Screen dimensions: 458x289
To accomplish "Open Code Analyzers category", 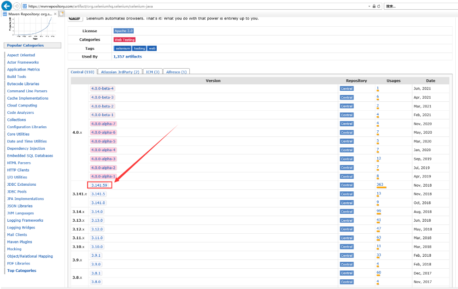I will [x=20, y=112].
